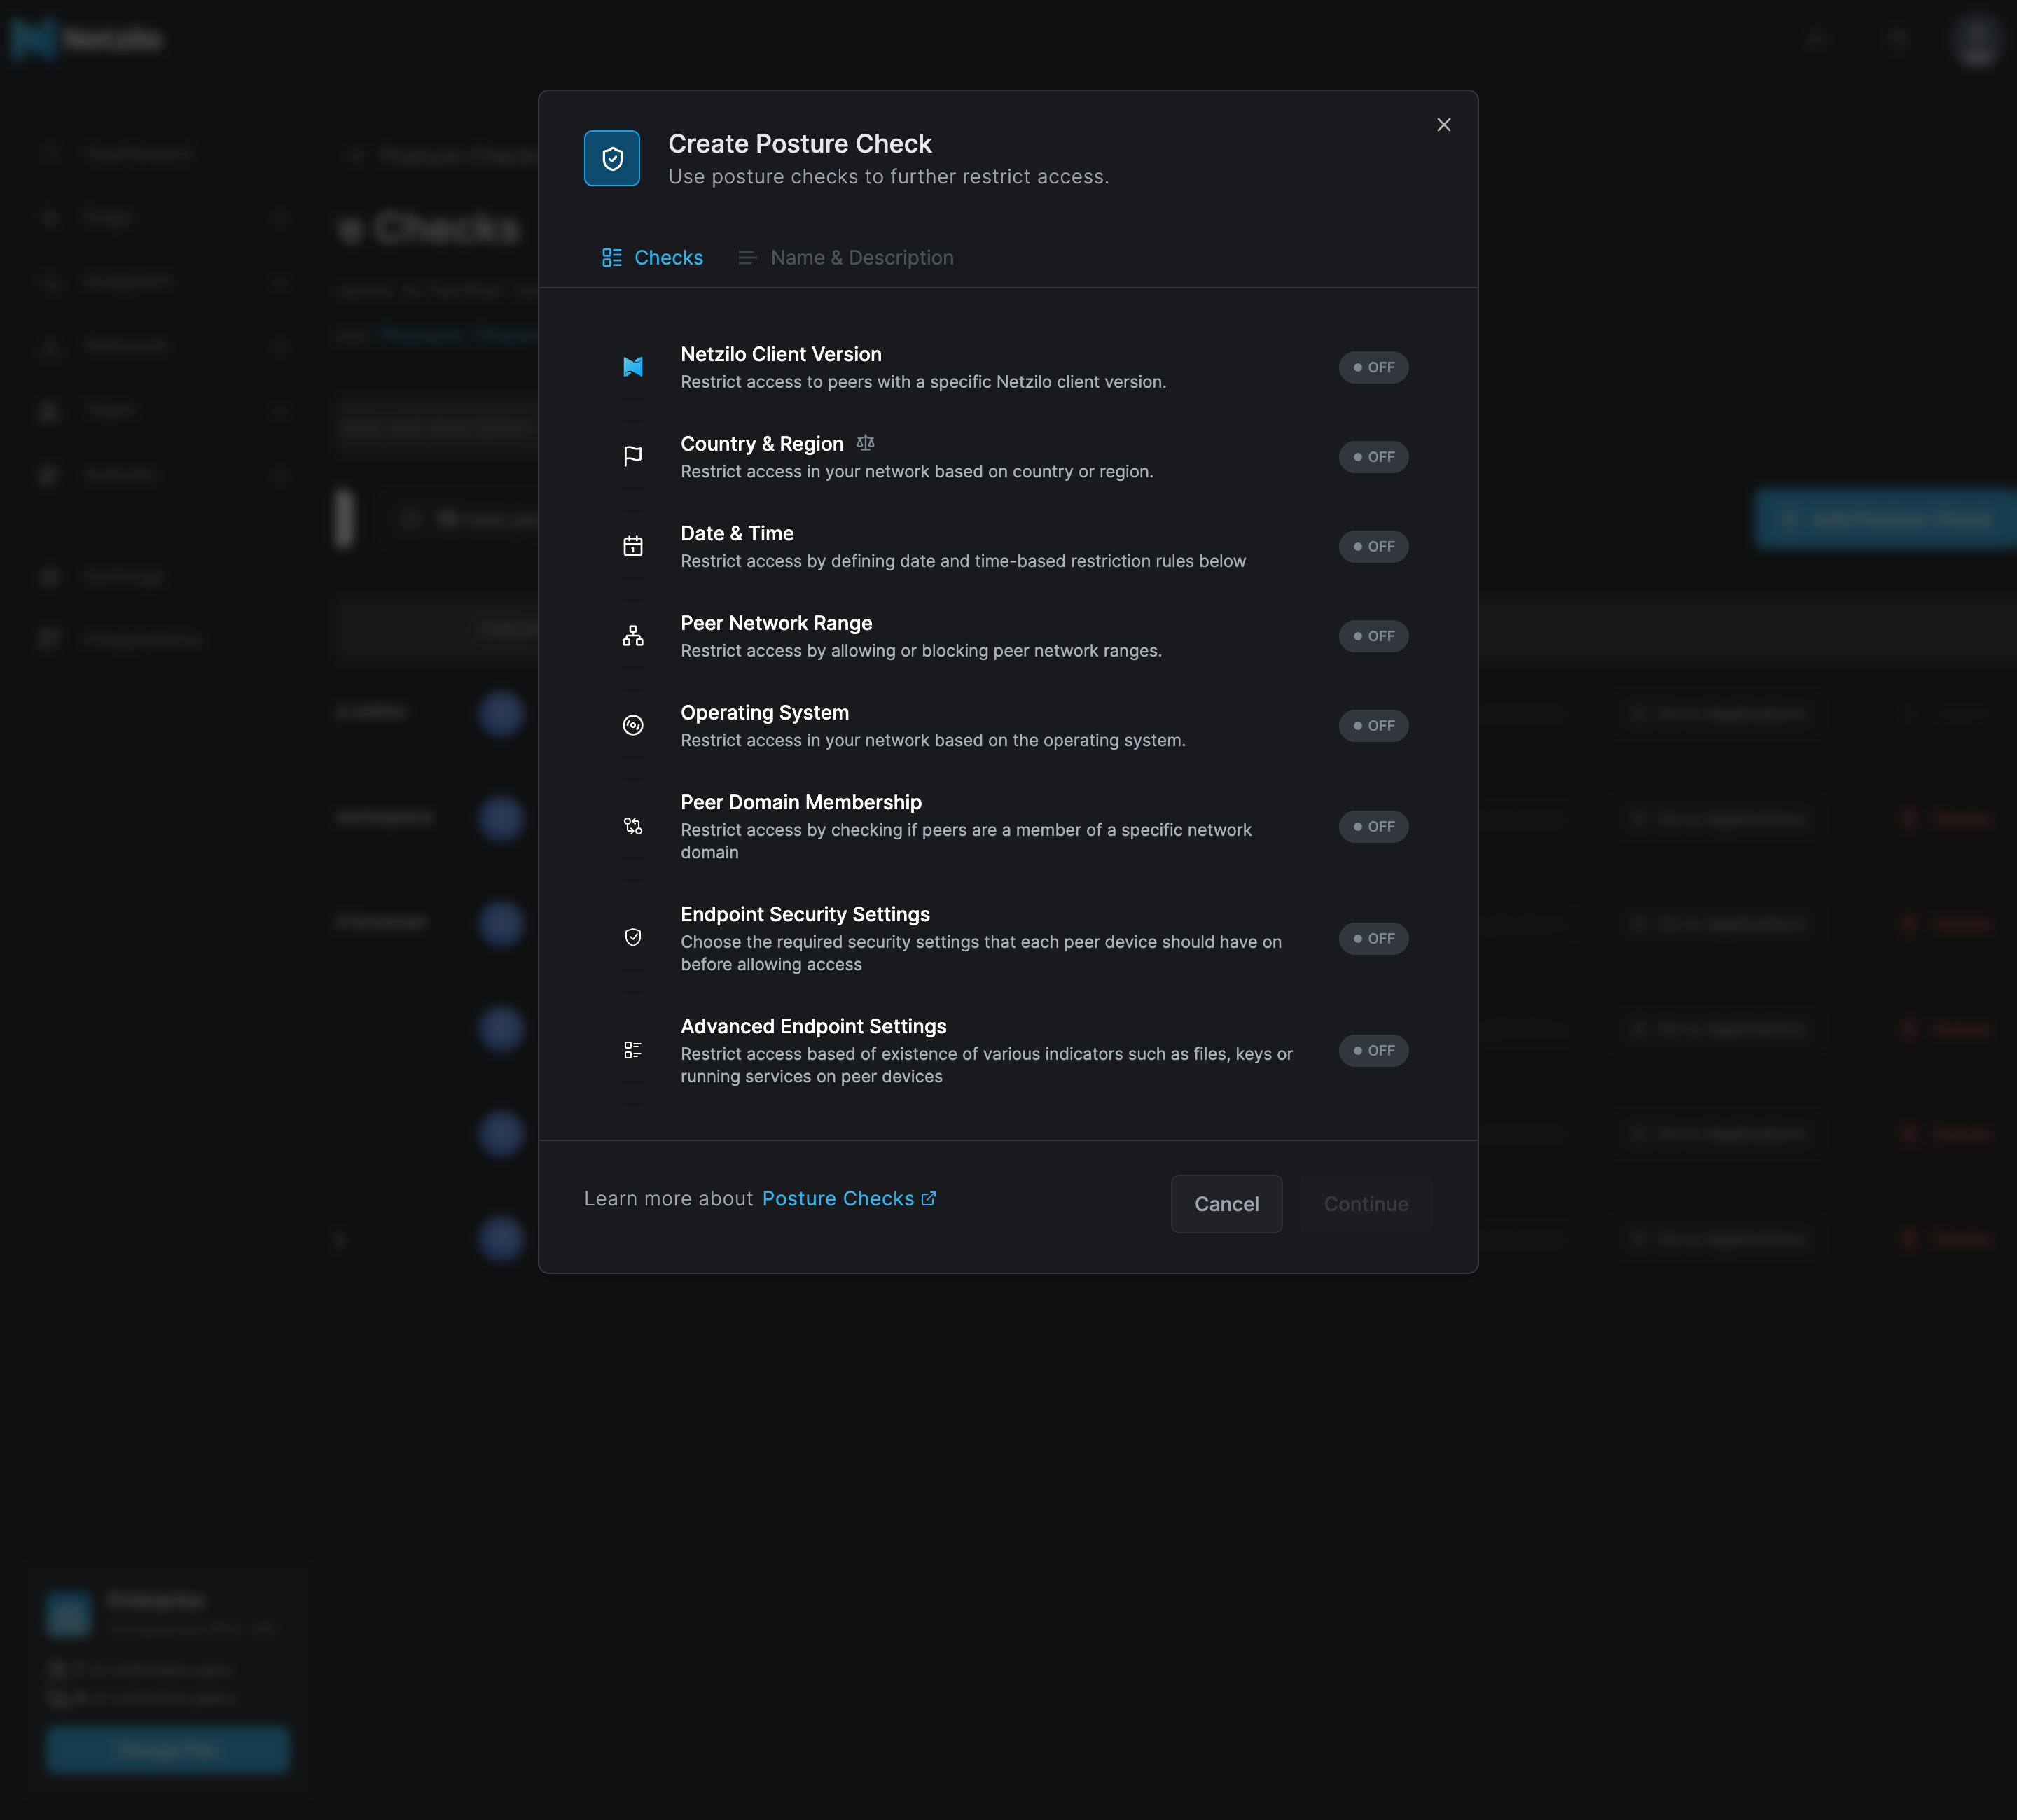This screenshot has height=1820, width=2017.
Task: Click the Country & Region flag icon
Action: pos(632,457)
